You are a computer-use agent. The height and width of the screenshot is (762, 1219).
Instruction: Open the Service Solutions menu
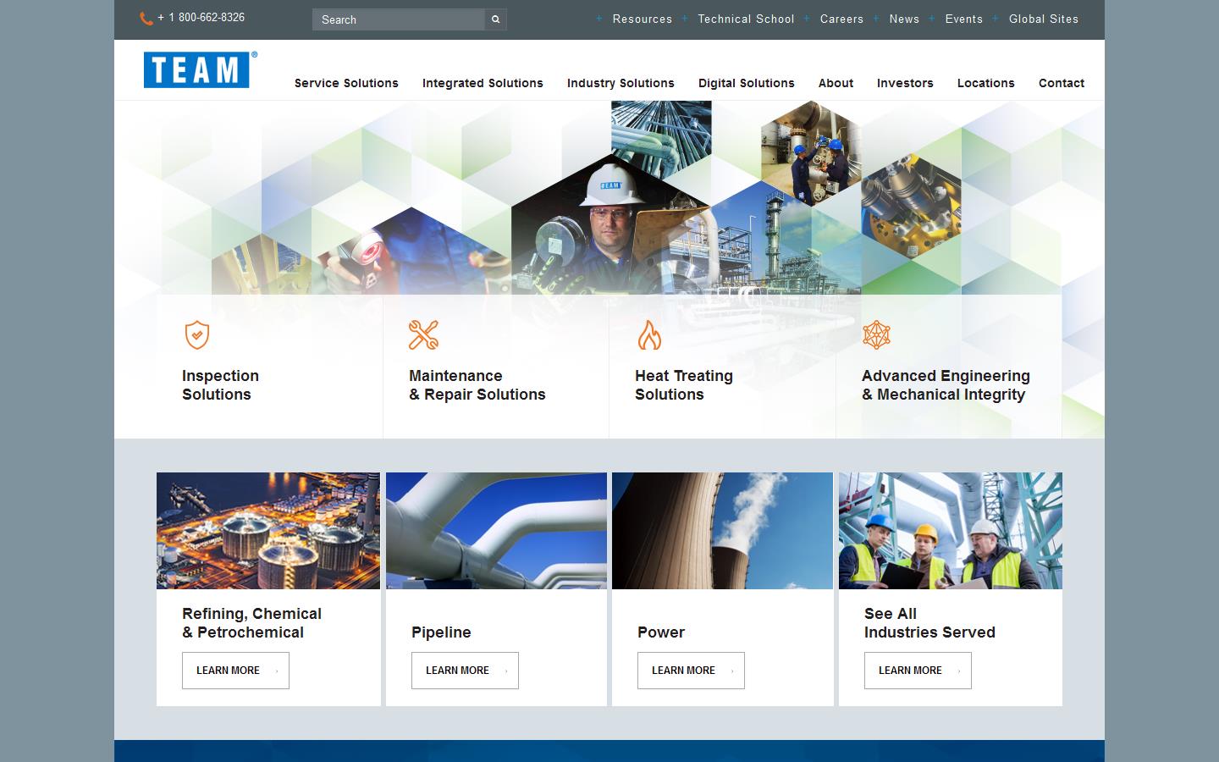[x=345, y=83]
